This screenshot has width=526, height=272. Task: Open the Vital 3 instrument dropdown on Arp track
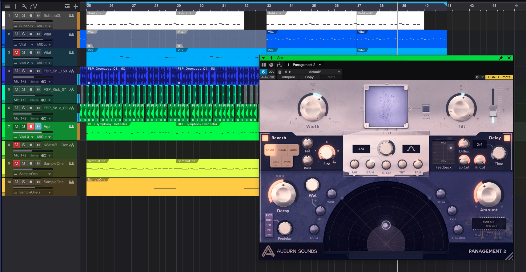[23, 137]
